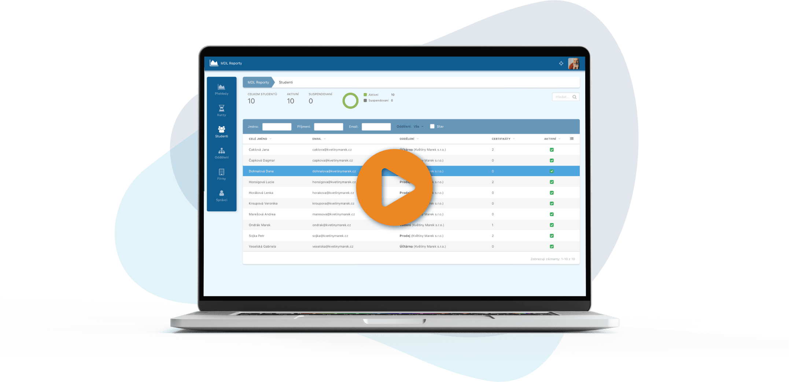Click the Suspendovaní count 0
This screenshot has width=789, height=382.
point(311,101)
